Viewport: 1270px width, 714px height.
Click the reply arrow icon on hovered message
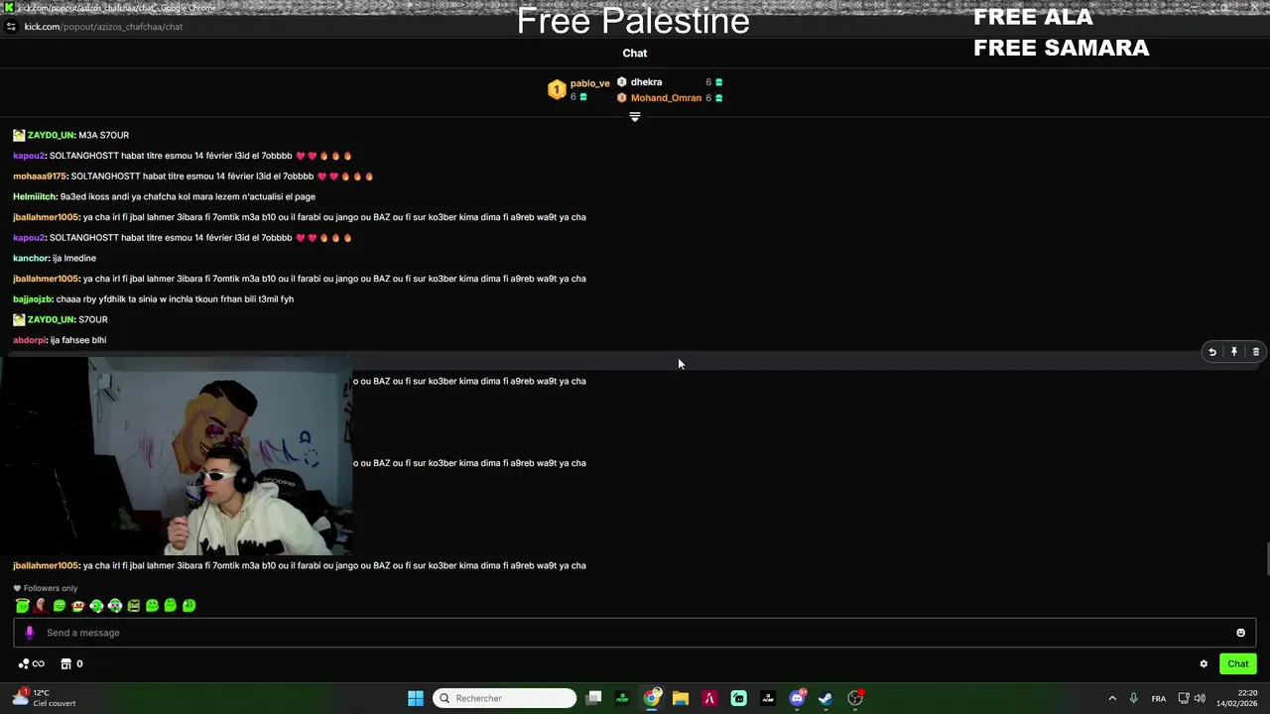pos(1212,352)
